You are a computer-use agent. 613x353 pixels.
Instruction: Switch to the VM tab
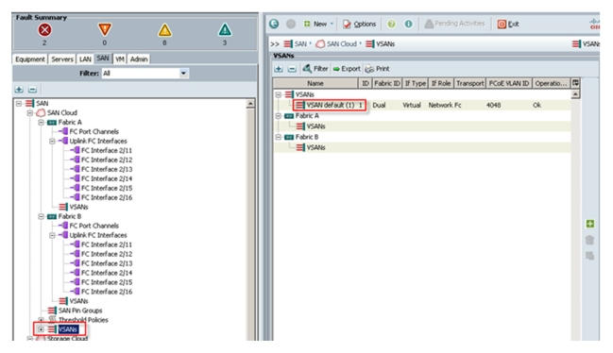(120, 59)
